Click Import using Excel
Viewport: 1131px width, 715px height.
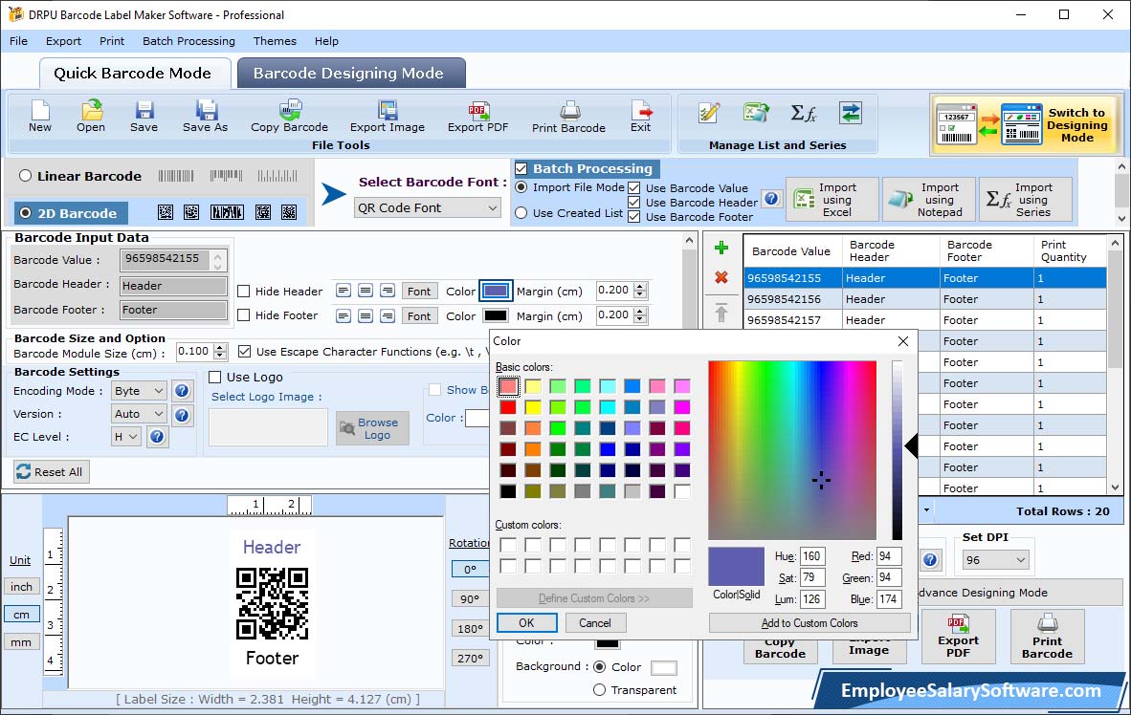click(832, 200)
